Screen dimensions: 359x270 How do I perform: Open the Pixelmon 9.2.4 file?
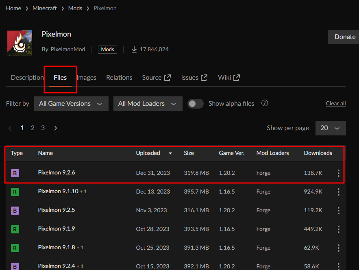[x=57, y=266]
